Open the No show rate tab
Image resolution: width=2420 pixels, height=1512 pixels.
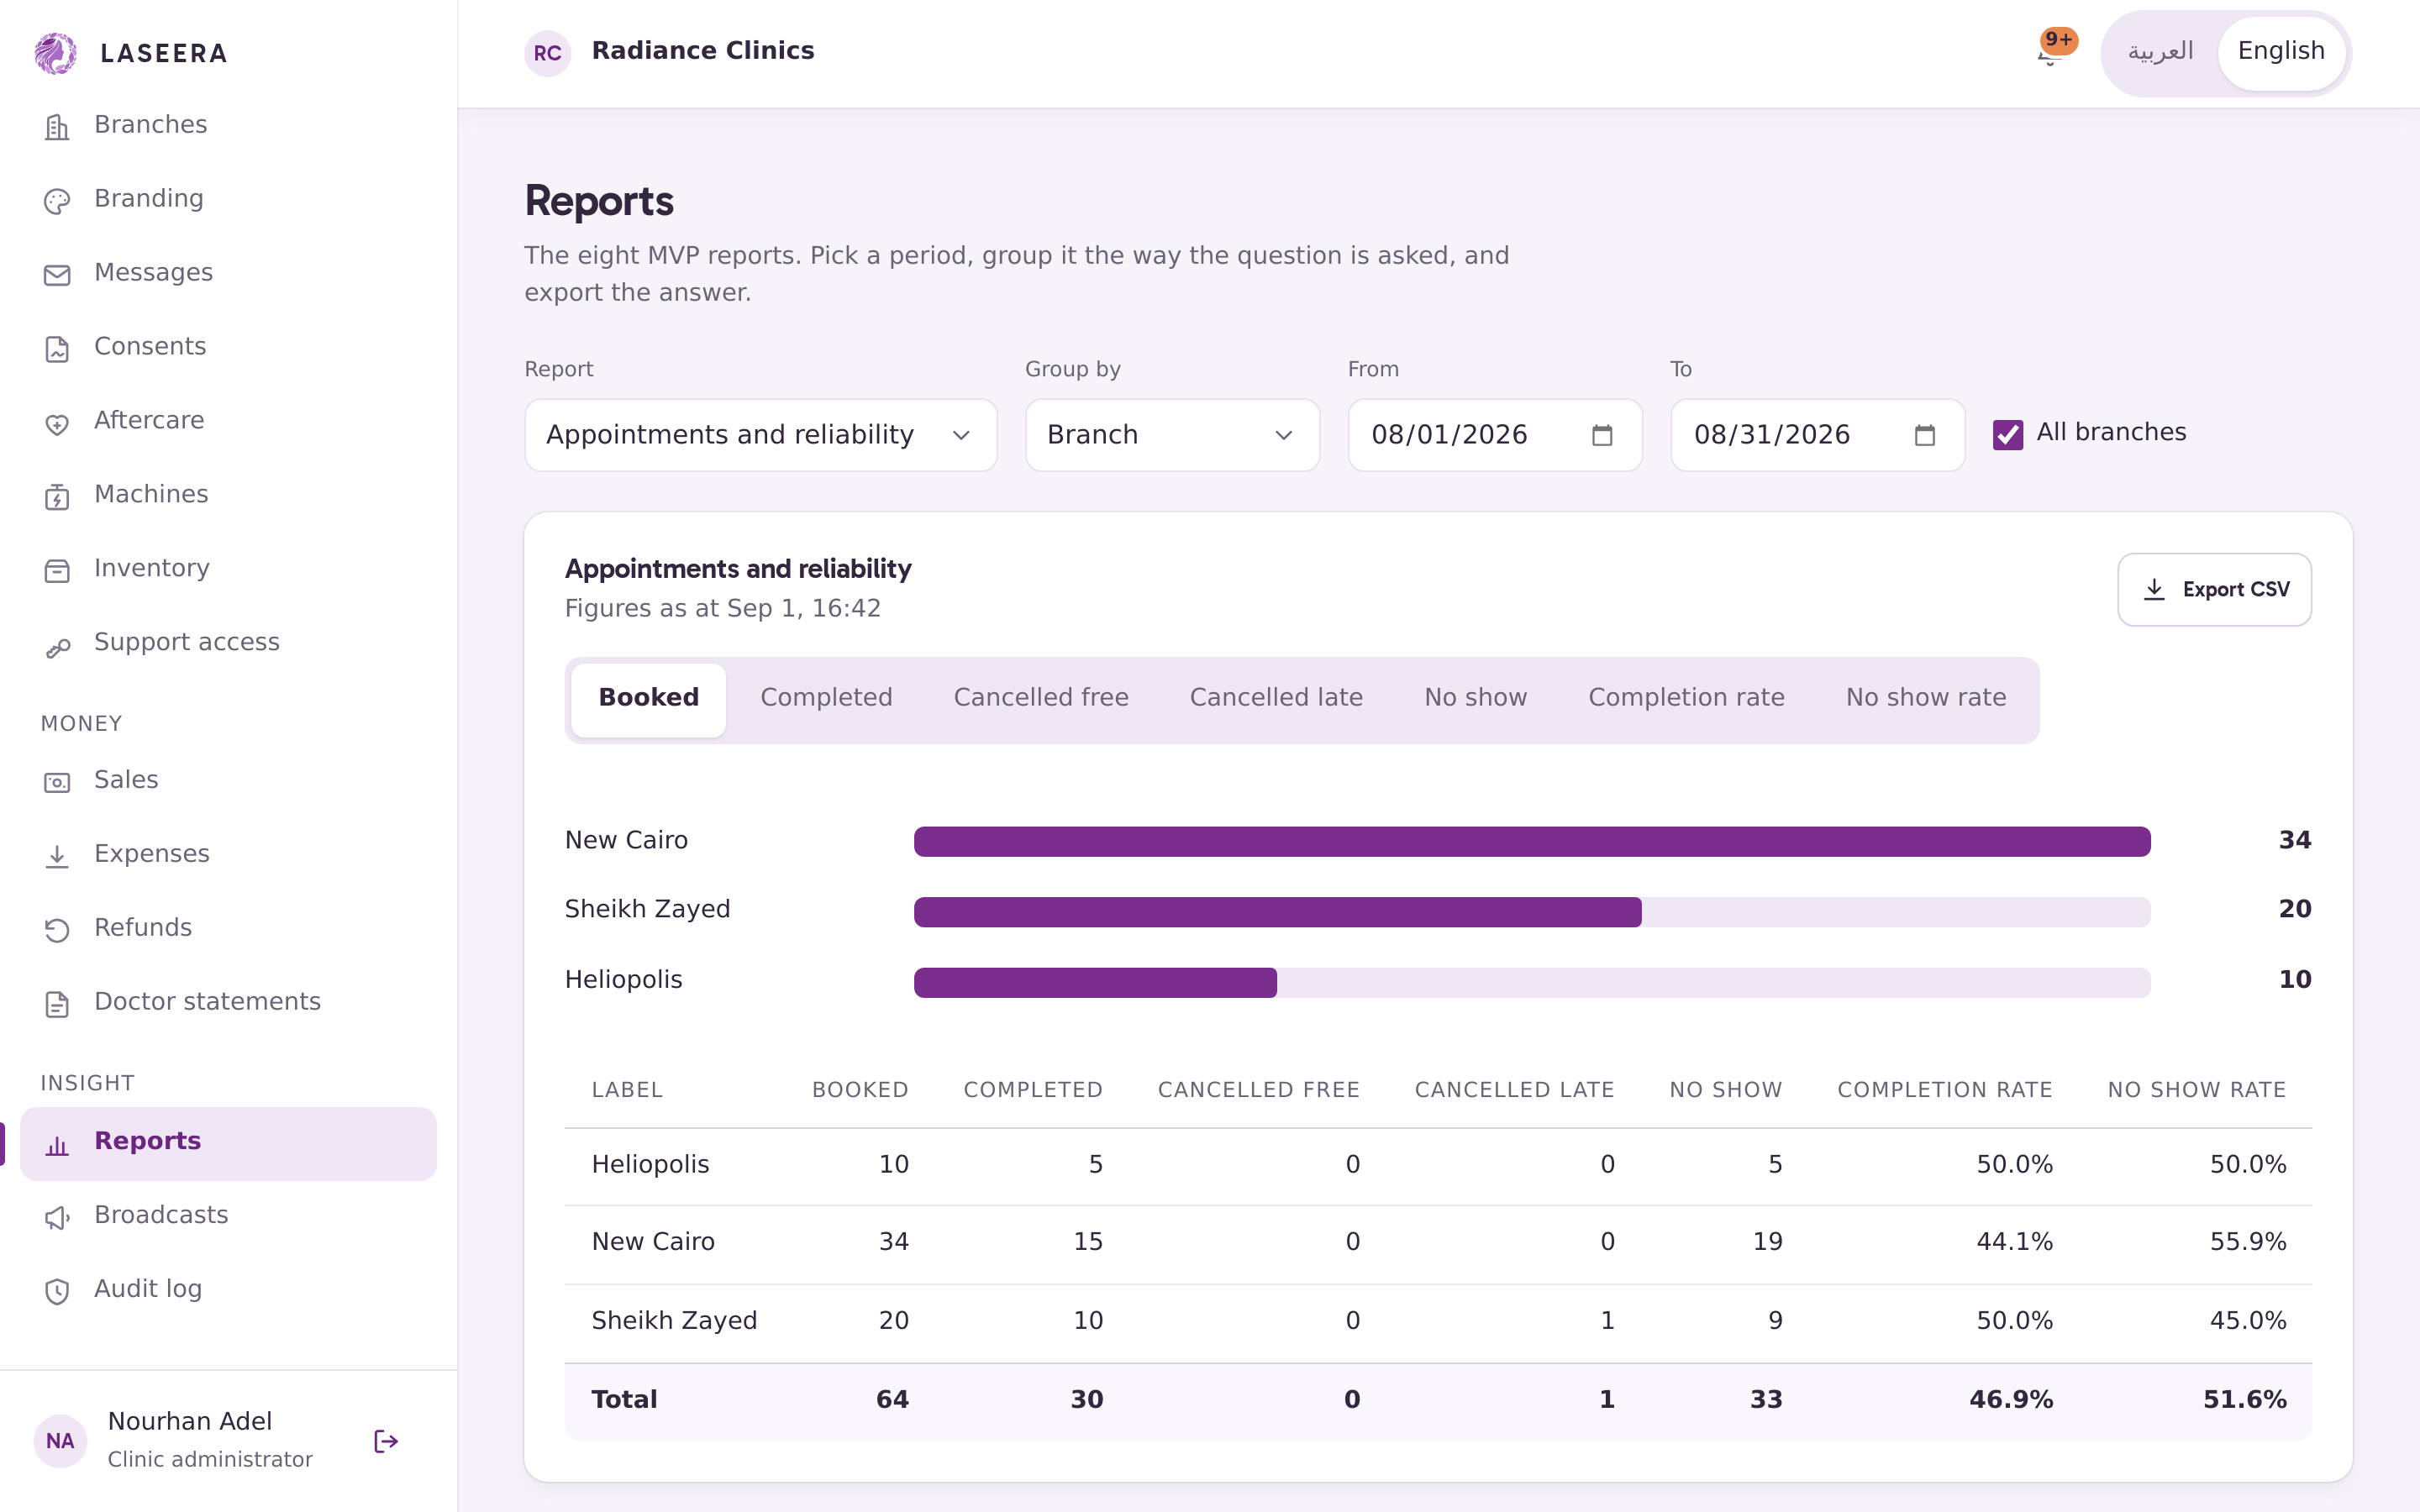click(x=1926, y=698)
